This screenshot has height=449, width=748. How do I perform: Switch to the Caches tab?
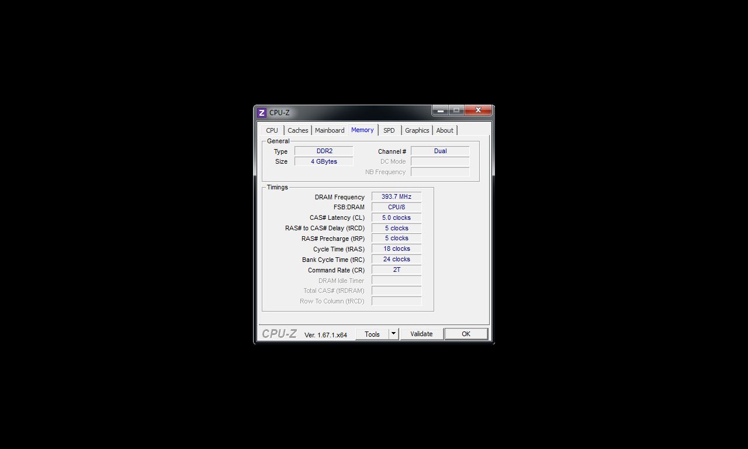tap(298, 130)
